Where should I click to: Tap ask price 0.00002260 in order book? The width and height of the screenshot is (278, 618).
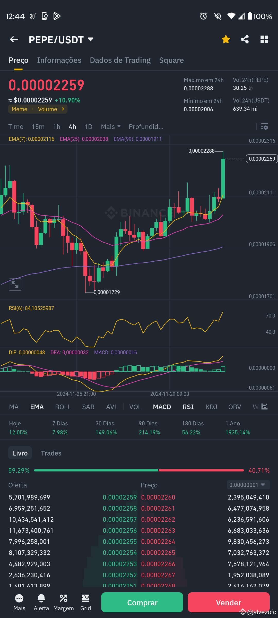pyautogui.click(x=158, y=497)
